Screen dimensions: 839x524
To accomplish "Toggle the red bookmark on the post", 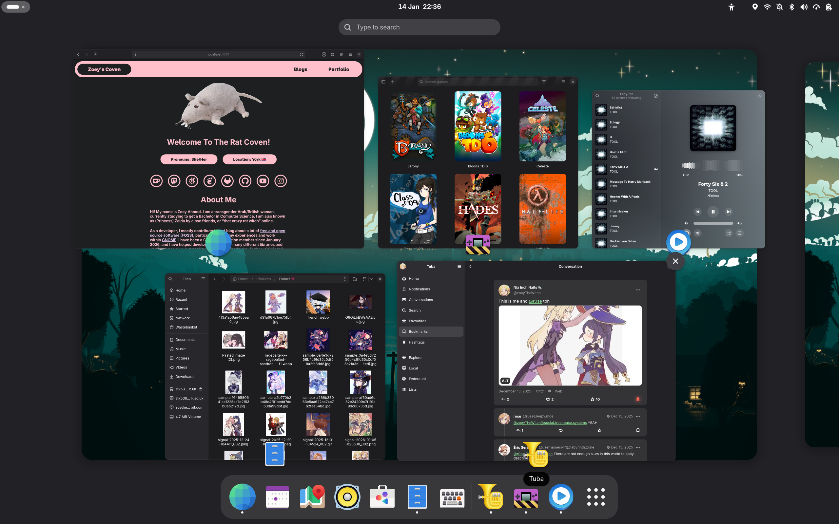I will (x=637, y=399).
